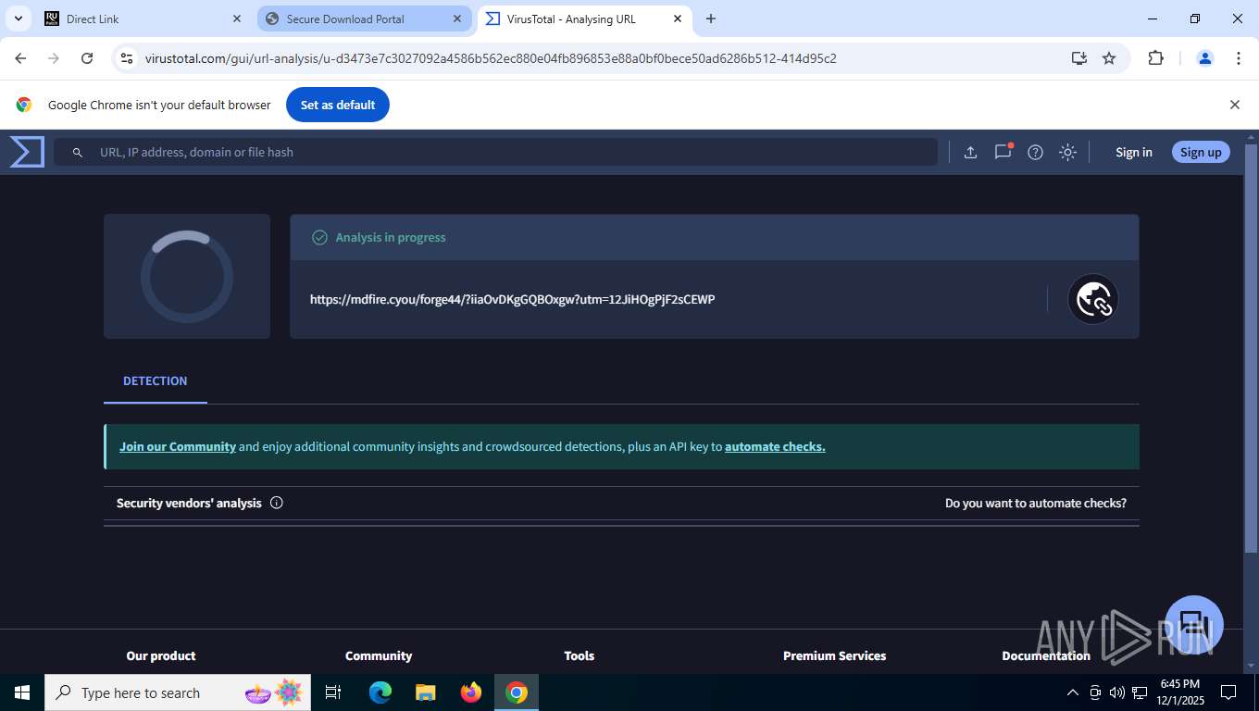Click the Sign up button
Image resolution: width=1259 pixels, height=711 pixels.
[1201, 152]
